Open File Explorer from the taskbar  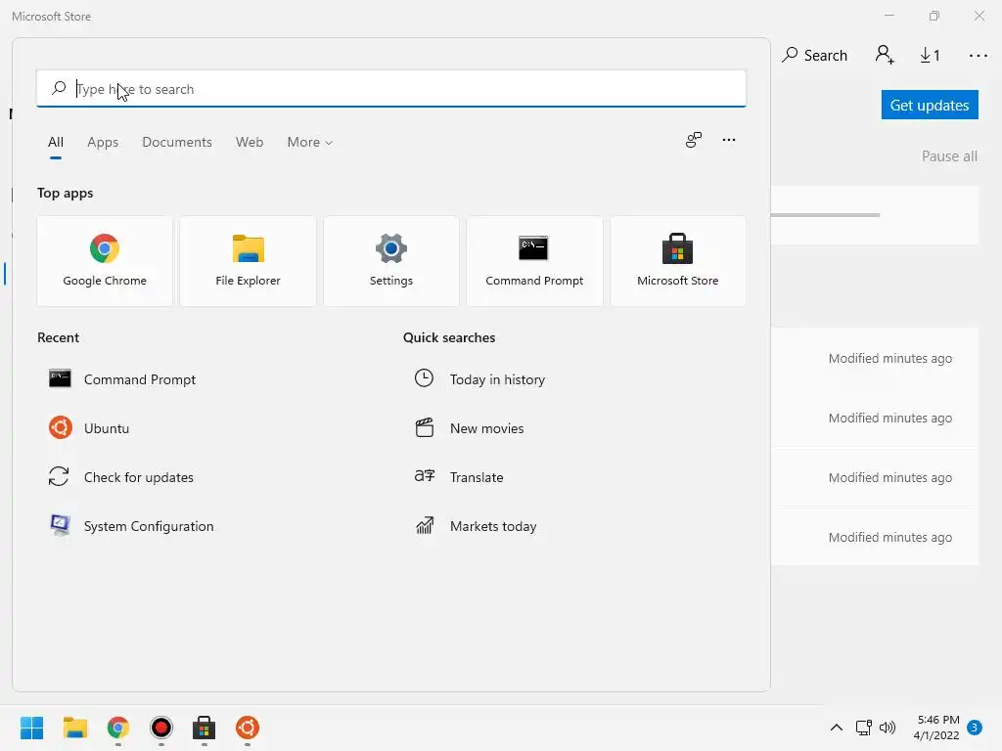(x=74, y=728)
